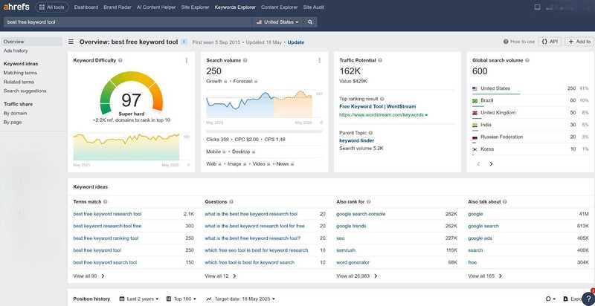
Task: Expand the Last 2 years date range
Action: (x=139, y=299)
